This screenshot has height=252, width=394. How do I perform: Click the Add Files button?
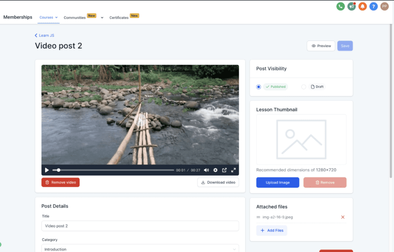tap(271, 231)
